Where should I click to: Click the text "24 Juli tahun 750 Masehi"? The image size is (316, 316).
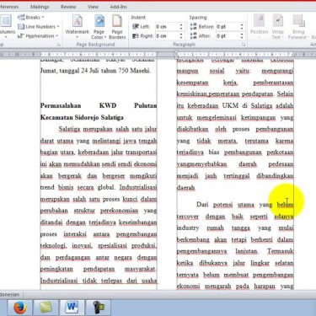pos(115,71)
